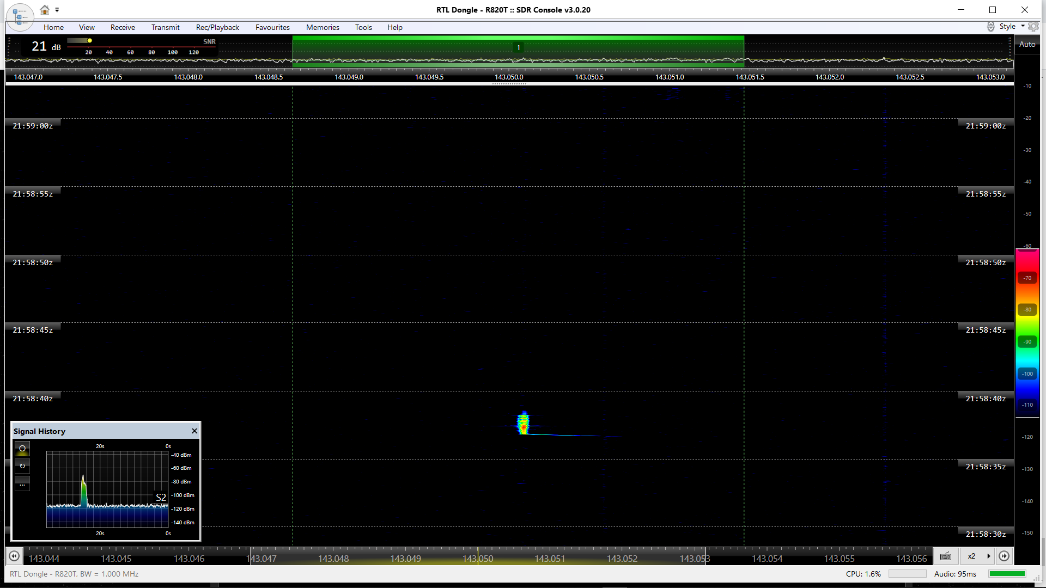Image resolution: width=1046 pixels, height=588 pixels.
Task: Open the Home ribbon tab
Action: tap(53, 27)
